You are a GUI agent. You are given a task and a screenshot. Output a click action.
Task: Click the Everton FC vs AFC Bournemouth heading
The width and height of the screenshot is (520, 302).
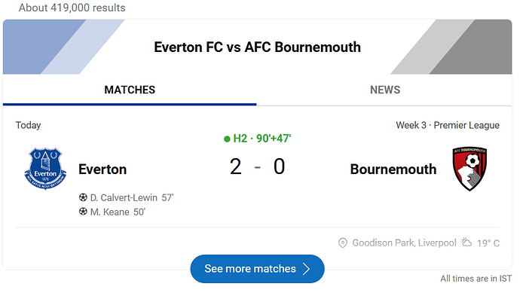(x=257, y=47)
